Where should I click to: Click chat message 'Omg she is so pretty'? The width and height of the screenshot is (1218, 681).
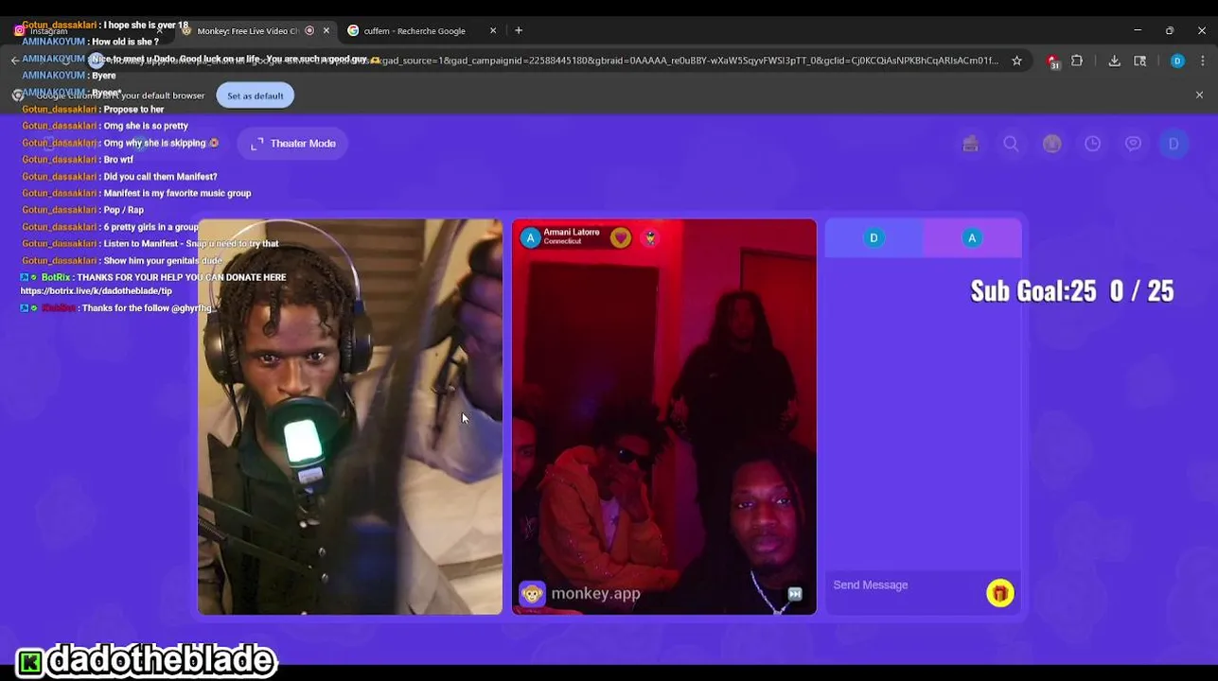[146, 126]
